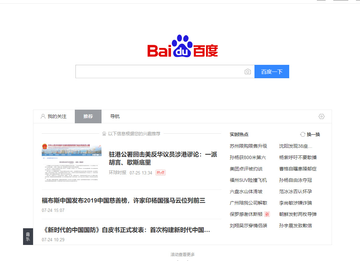360x261 pixels.
Task: Click the camera image-search icon
Action: 248,72
